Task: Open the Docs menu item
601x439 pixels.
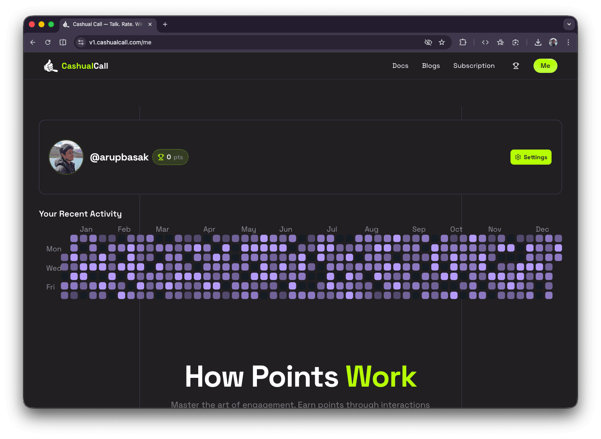Action: tap(400, 66)
